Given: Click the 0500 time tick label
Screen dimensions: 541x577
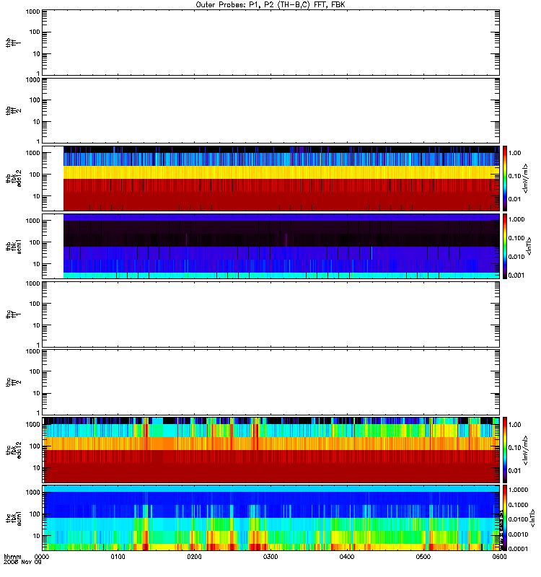Looking at the screenshot, I should point(423,557).
